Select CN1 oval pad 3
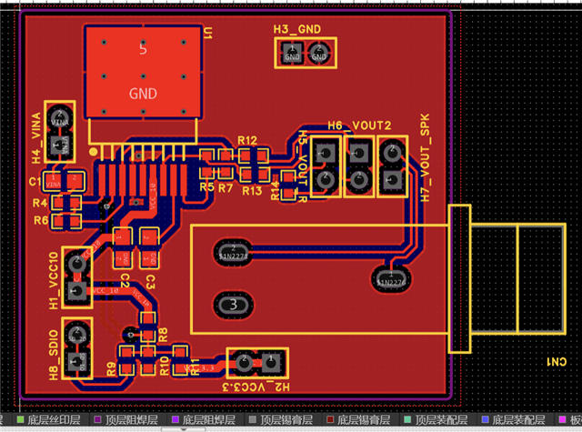Image resolution: width=582 pixels, height=432 pixels. click(234, 305)
